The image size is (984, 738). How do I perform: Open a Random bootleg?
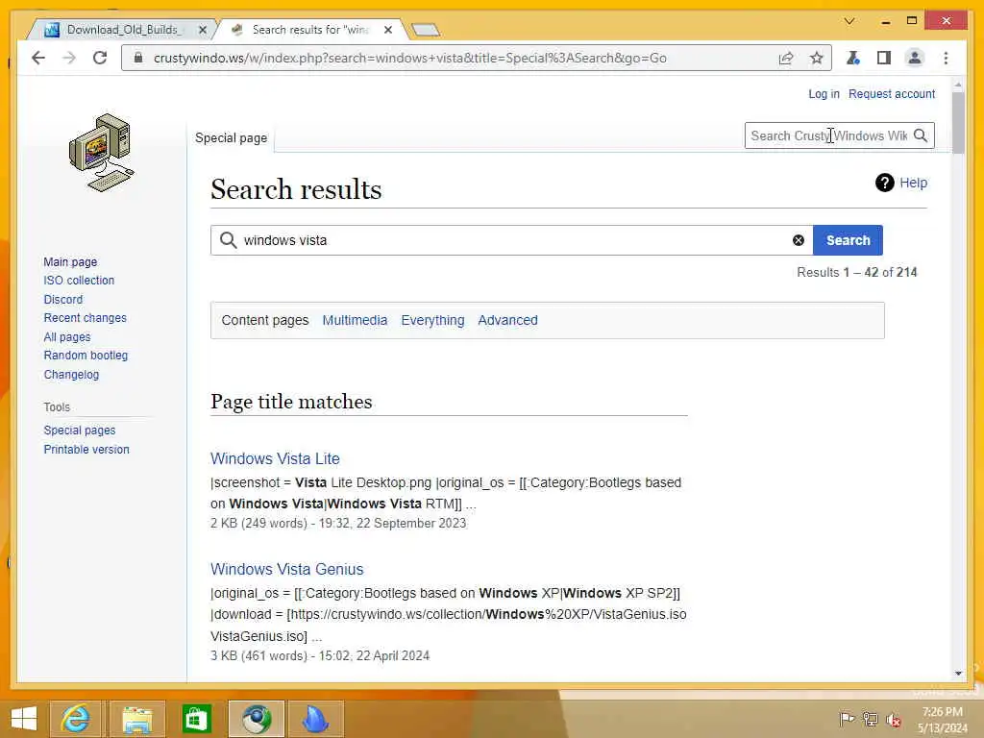point(86,356)
